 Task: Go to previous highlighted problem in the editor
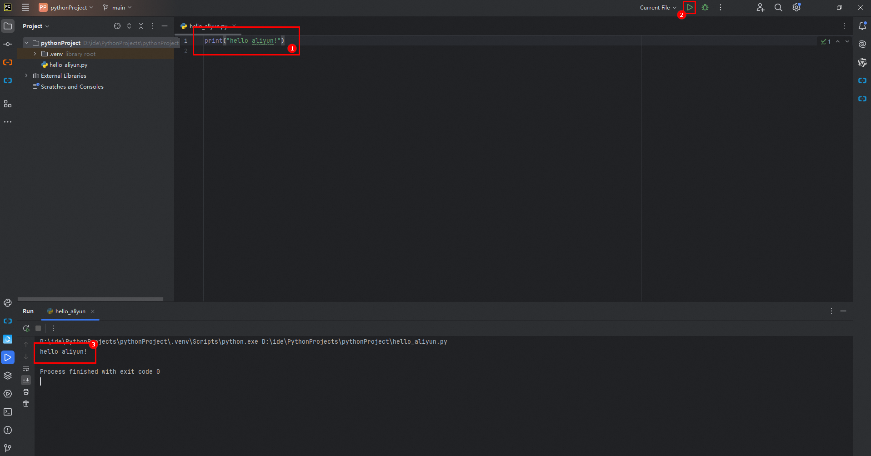point(838,41)
